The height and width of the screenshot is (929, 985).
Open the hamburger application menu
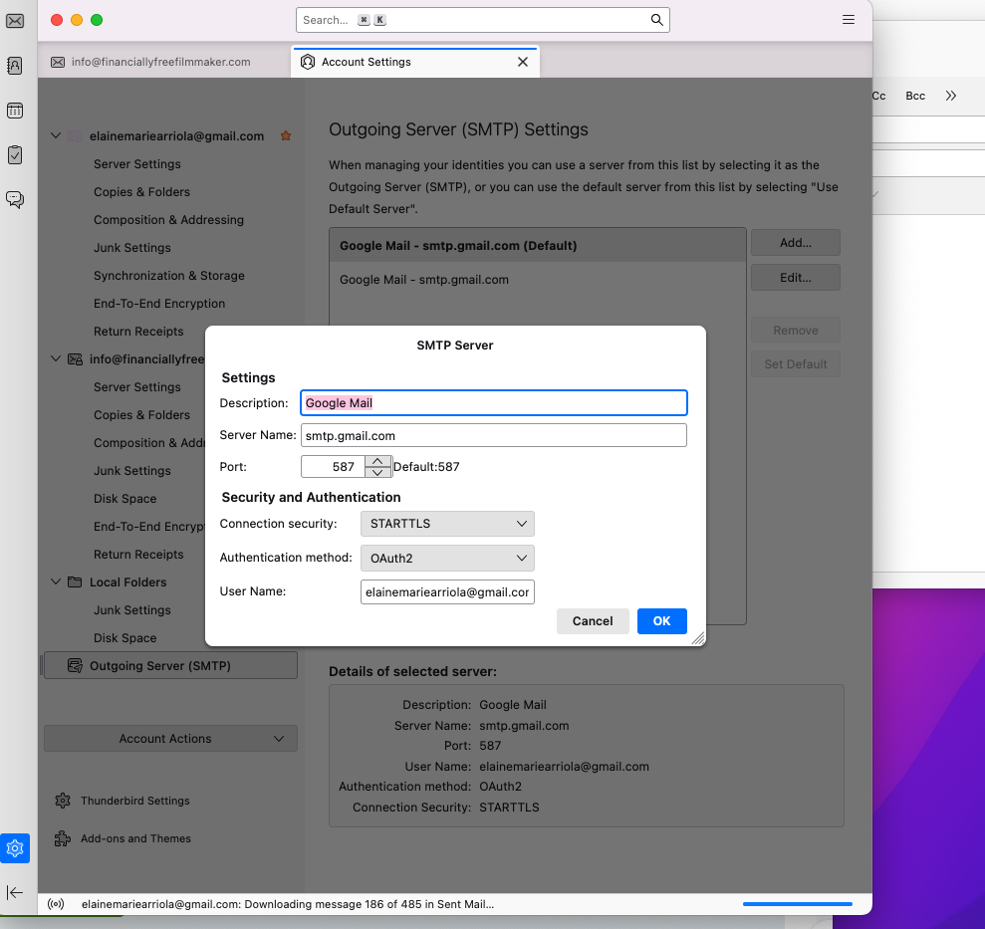pos(848,20)
